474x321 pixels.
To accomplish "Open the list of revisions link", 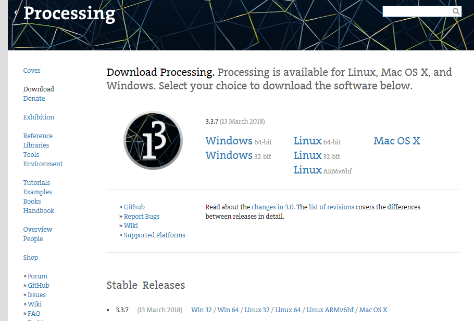I will tap(331, 207).
